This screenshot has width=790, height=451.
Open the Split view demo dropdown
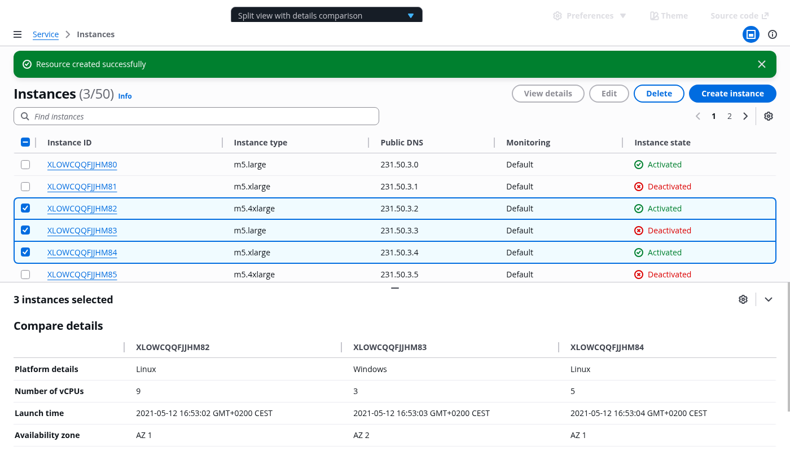(x=326, y=16)
